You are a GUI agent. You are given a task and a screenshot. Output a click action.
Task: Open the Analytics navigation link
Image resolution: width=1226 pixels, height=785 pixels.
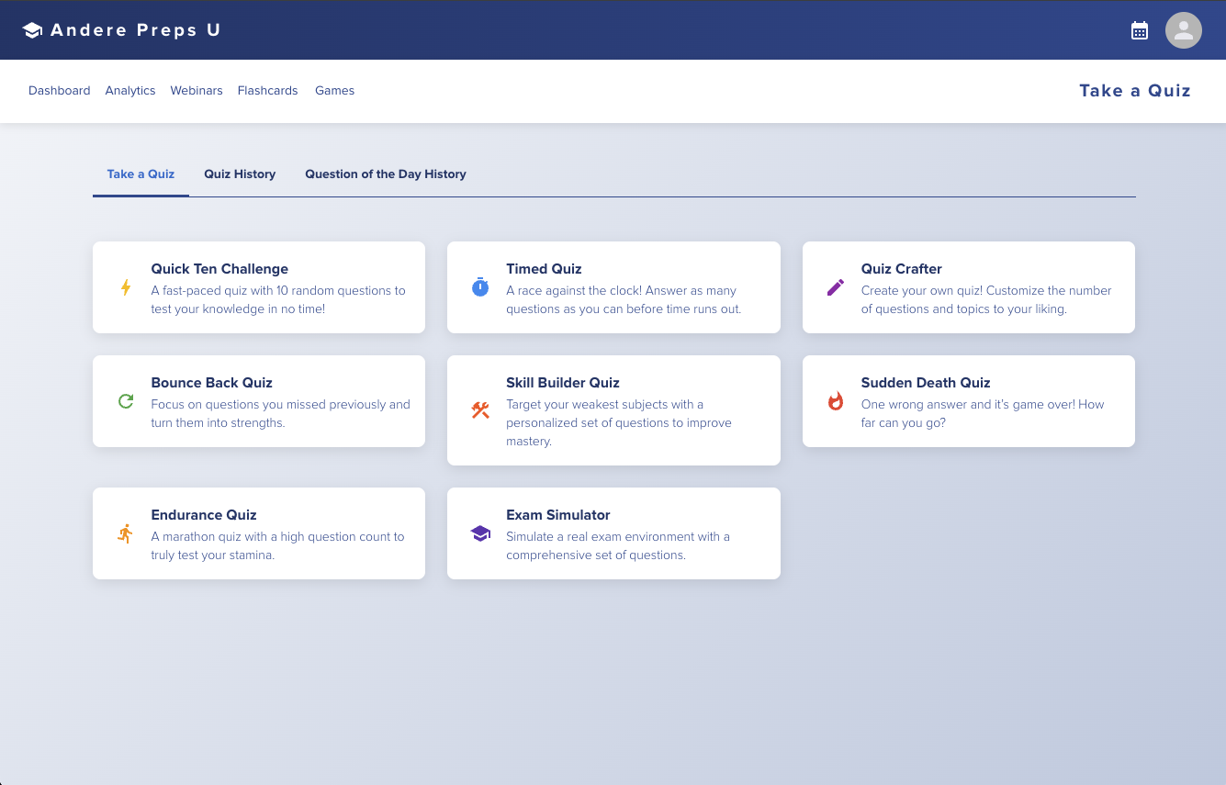(x=130, y=91)
